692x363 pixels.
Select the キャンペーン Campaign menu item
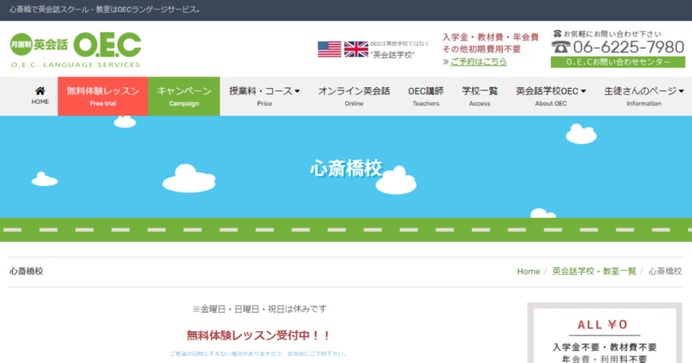(184, 96)
